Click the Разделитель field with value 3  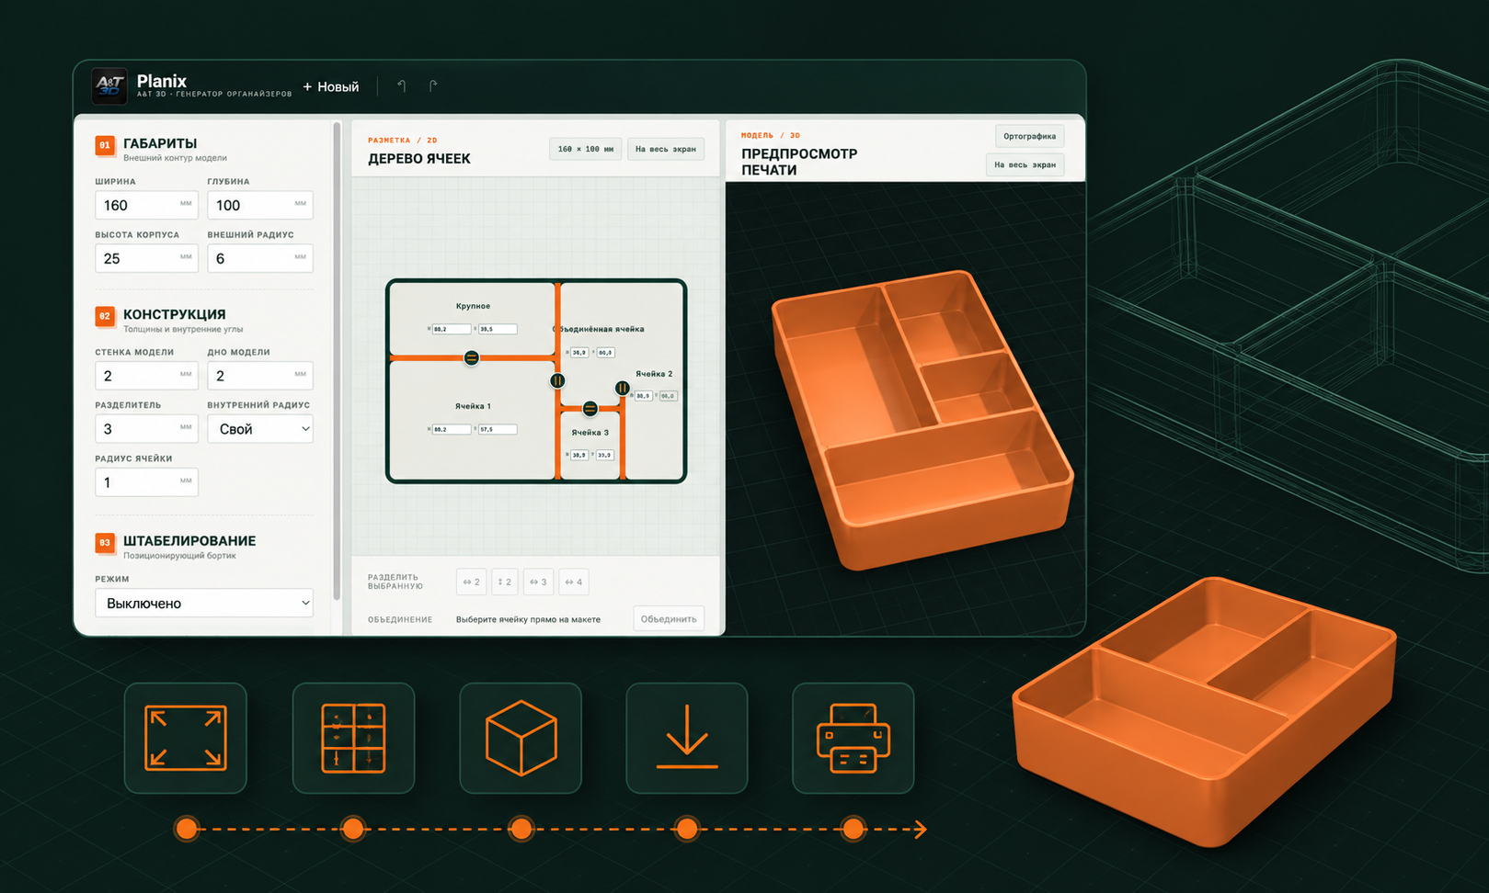pos(147,429)
